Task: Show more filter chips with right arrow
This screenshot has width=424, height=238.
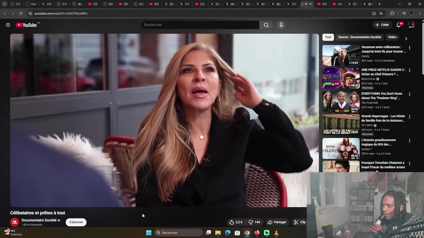Action: 406,38
